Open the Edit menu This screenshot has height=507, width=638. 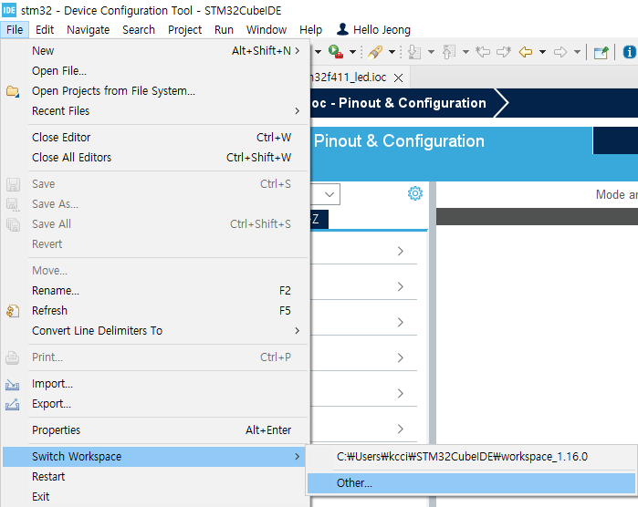click(45, 30)
